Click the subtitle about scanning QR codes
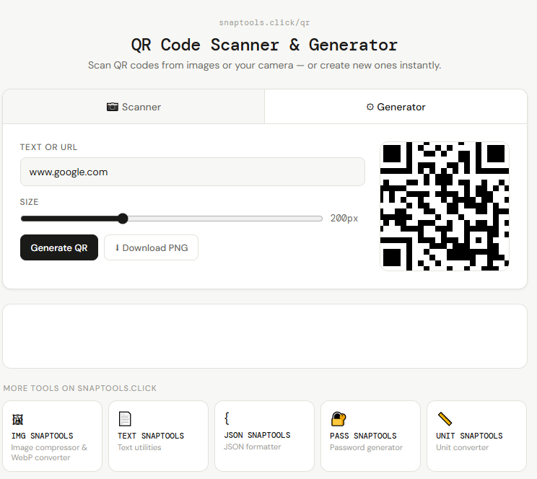The height and width of the screenshot is (479, 537). (264, 66)
